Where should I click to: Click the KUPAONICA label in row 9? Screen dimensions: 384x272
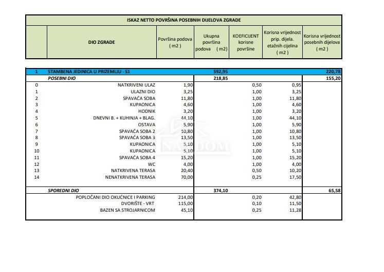(x=142, y=144)
